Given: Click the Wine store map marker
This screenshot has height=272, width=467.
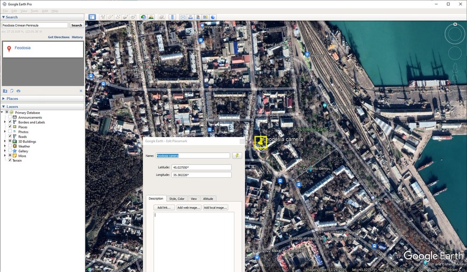Looking at the screenshot, I should coord(202,26).
